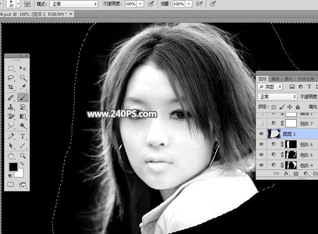The image size is (318, 234).
Task: Select the Brush tool in toolbox
Action: coord(23,98)
